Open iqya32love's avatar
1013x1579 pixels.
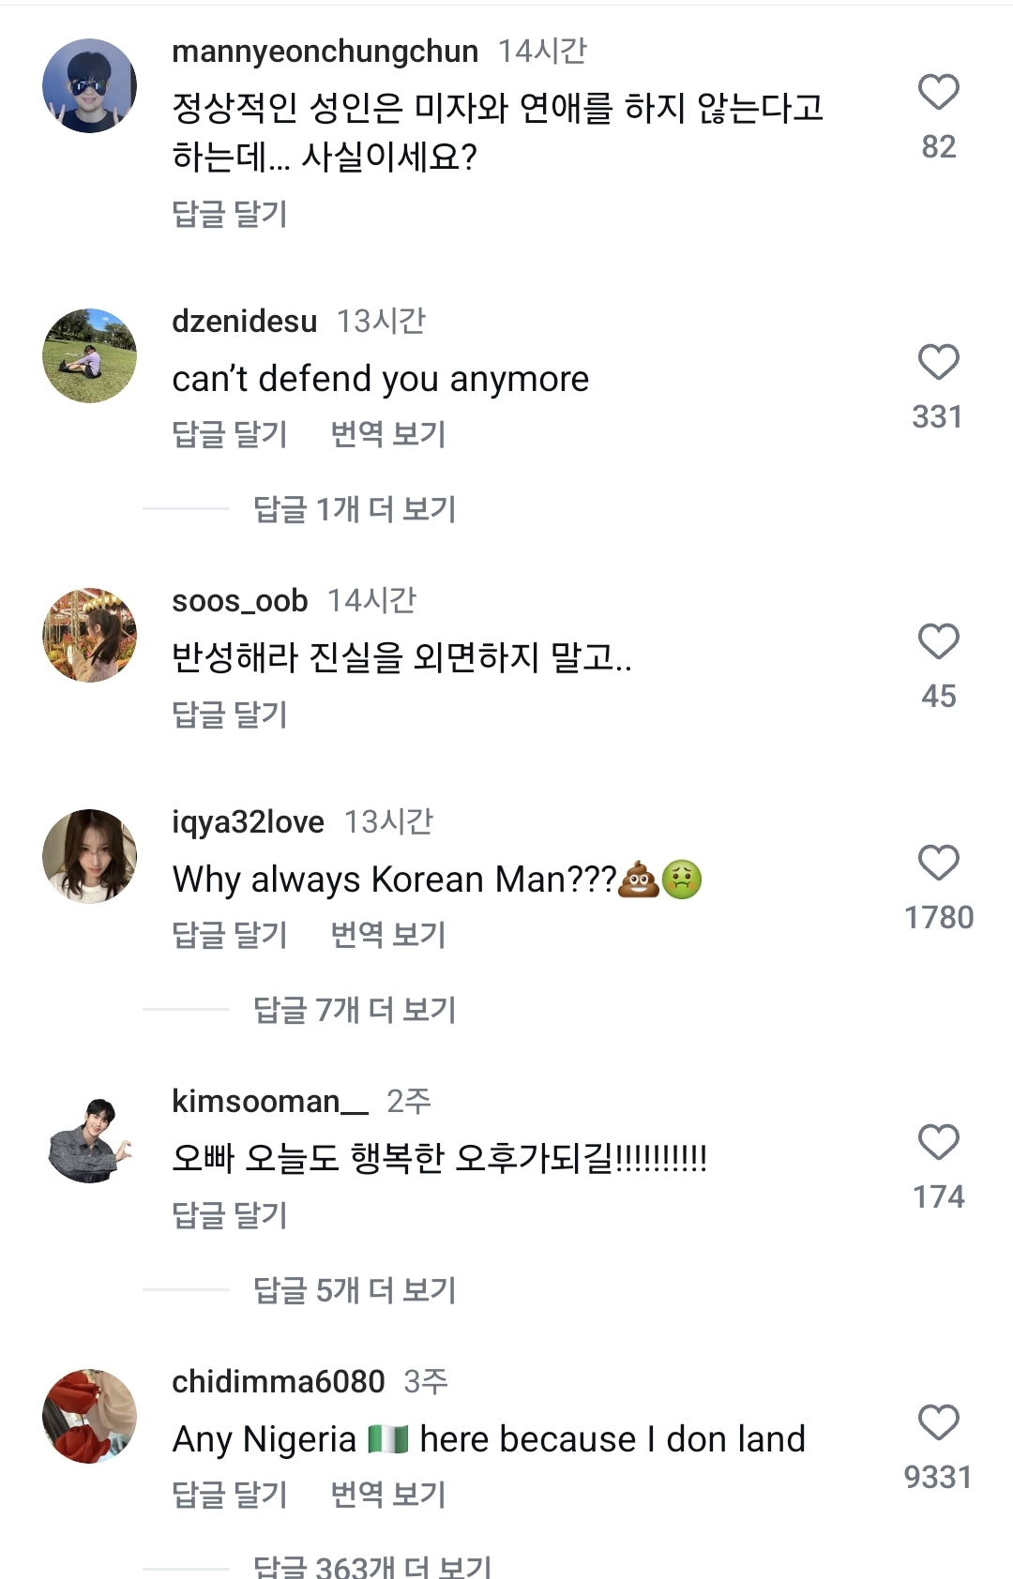(x=90, y=856)
